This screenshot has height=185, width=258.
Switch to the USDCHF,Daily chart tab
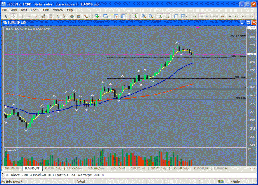click(180, 169)
